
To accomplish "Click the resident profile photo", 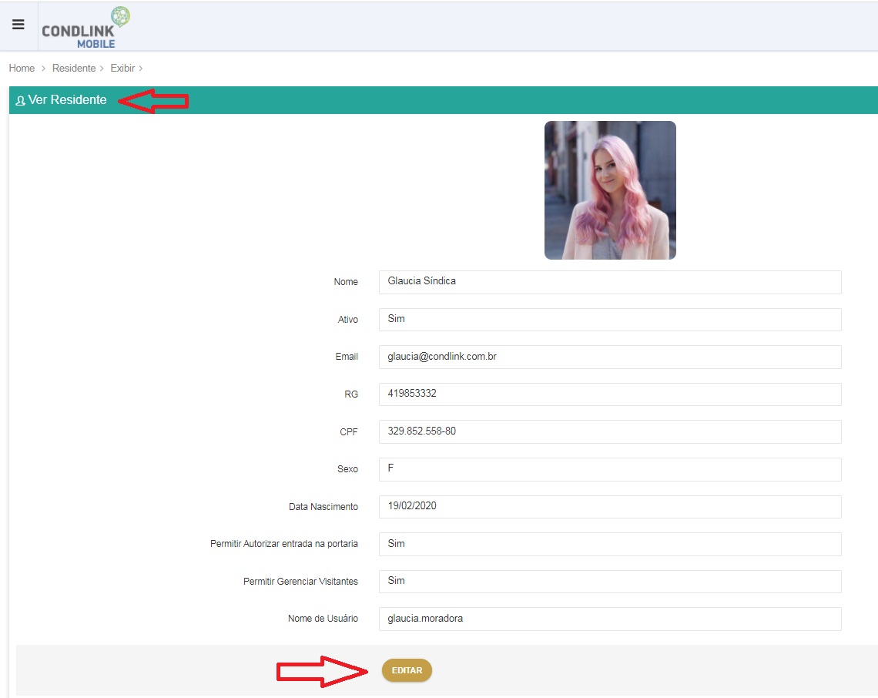I will coord(610,190).
